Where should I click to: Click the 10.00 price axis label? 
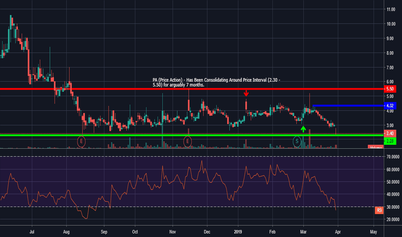391,24
